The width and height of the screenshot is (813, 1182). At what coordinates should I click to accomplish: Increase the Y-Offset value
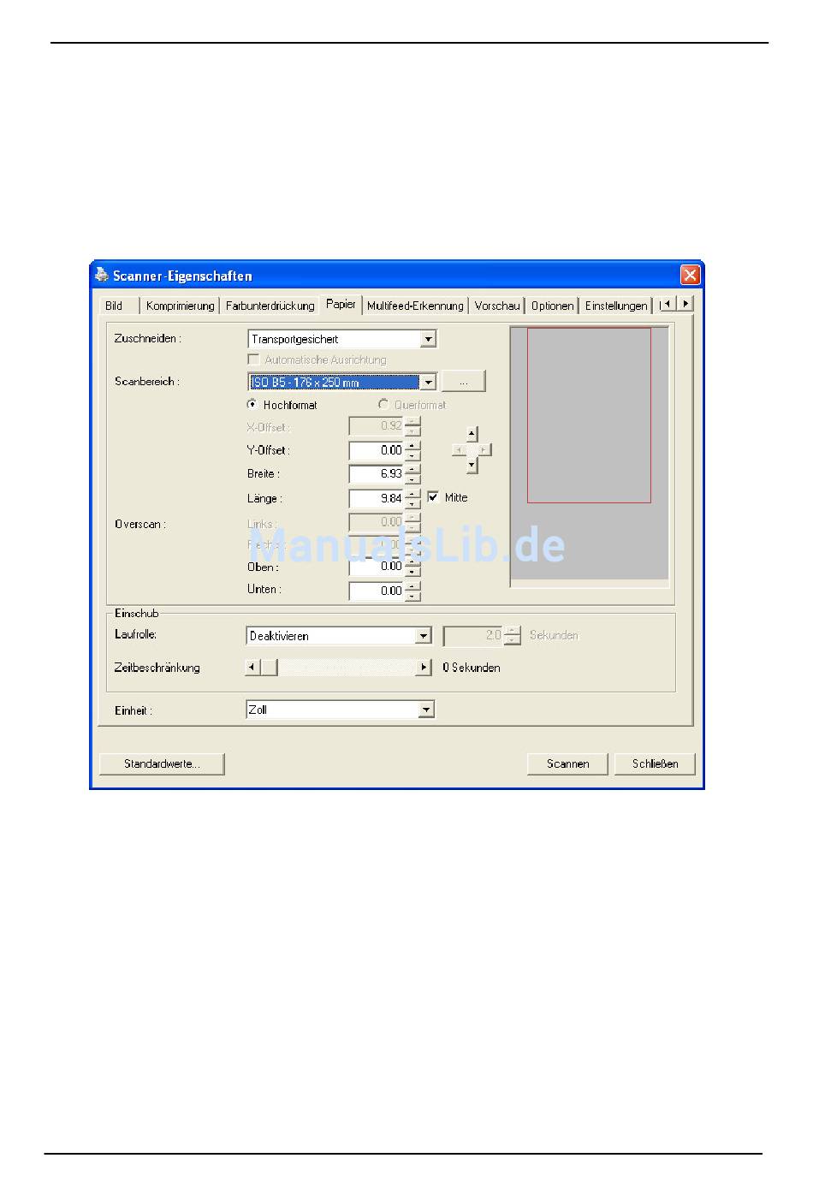[413, 445]
